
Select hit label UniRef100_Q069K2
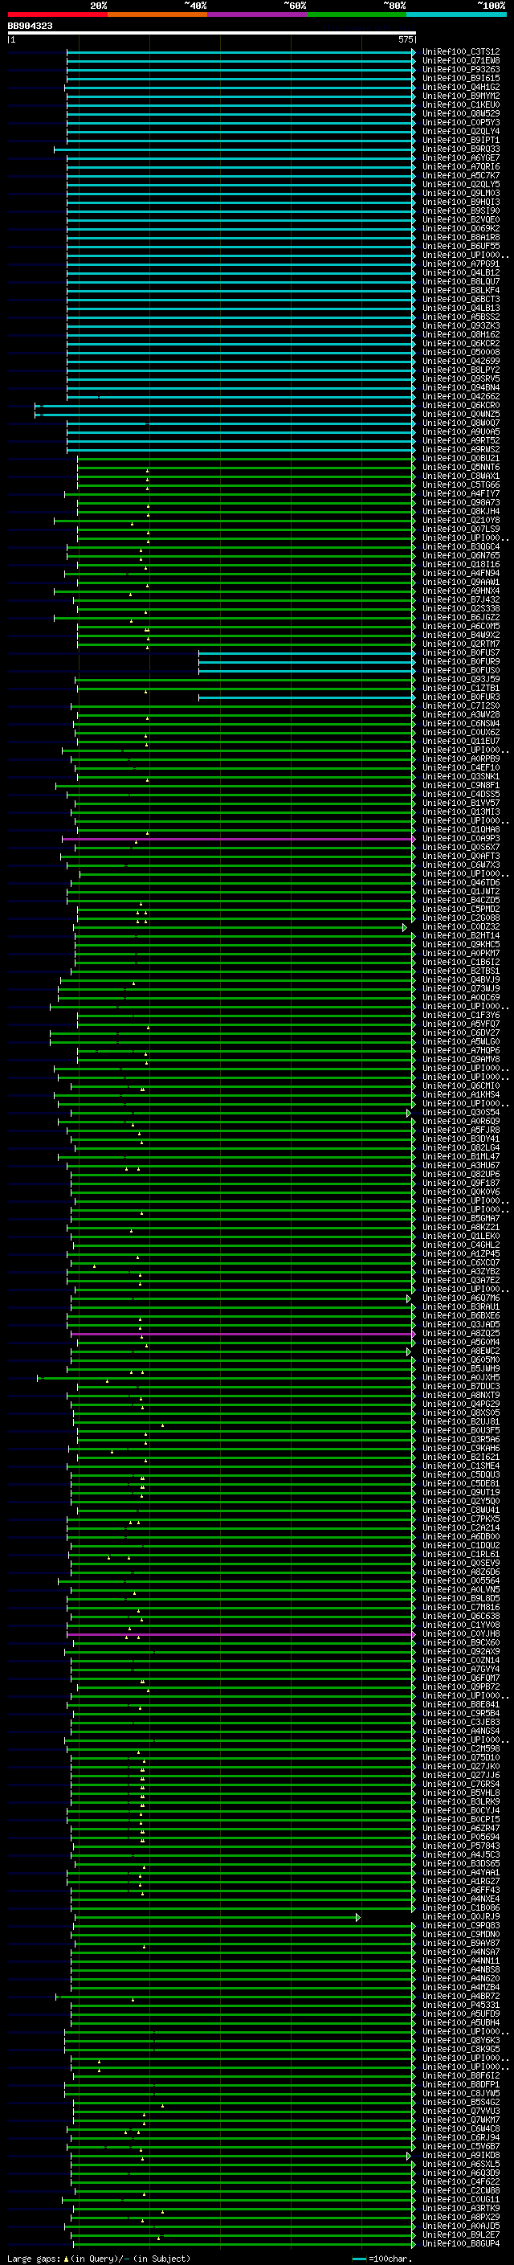461,229
